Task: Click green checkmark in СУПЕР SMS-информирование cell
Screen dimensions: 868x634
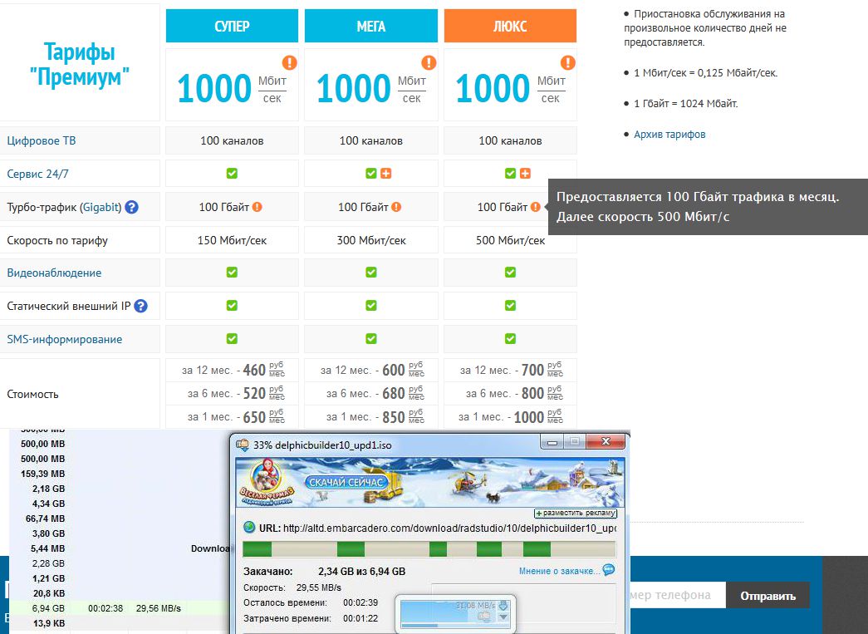Action: pos(232,338)
